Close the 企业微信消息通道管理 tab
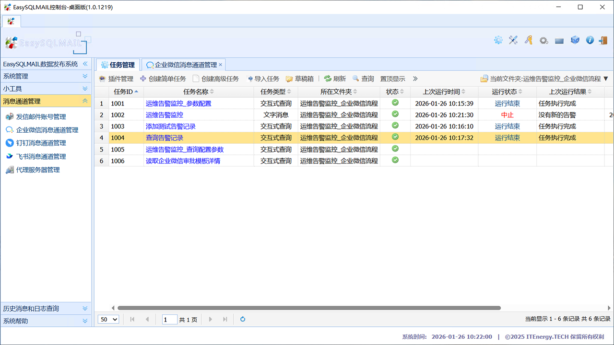 221,65
